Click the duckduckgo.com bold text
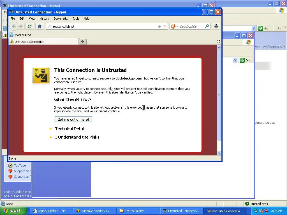Image resolution: width=287 pixels, height=215 pixels. tap(129, 78)
